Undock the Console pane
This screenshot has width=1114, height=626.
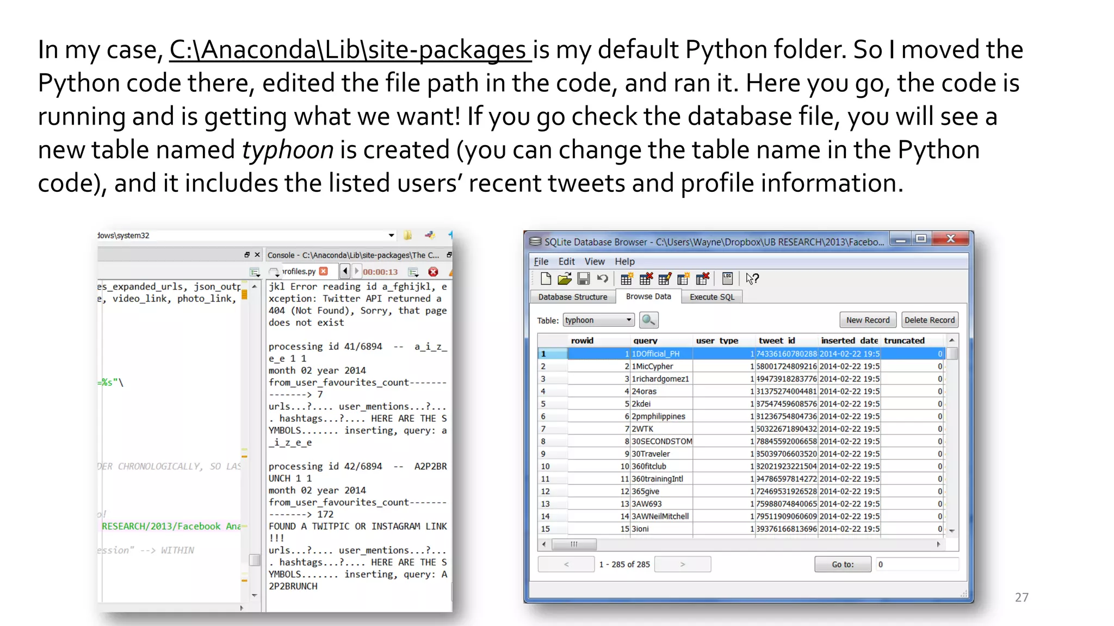pyautogui.click(x=449, y=254)
